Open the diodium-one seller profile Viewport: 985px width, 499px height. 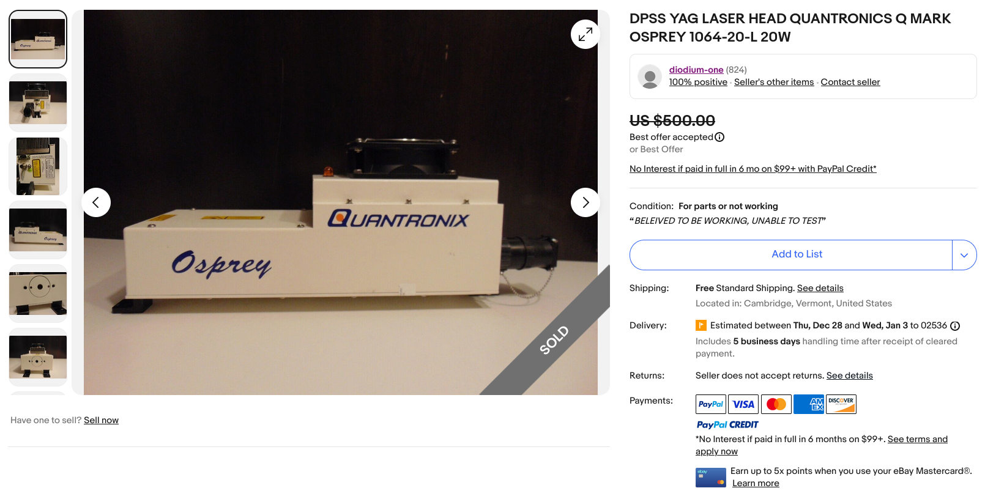coord(696,70)
